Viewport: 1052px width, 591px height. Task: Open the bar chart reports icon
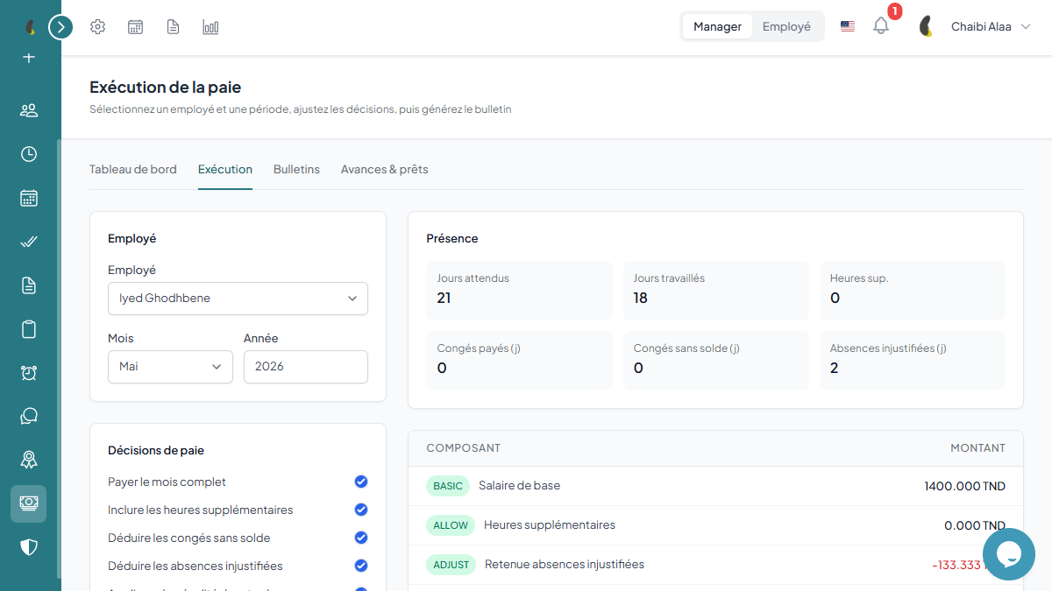(210, 27)
